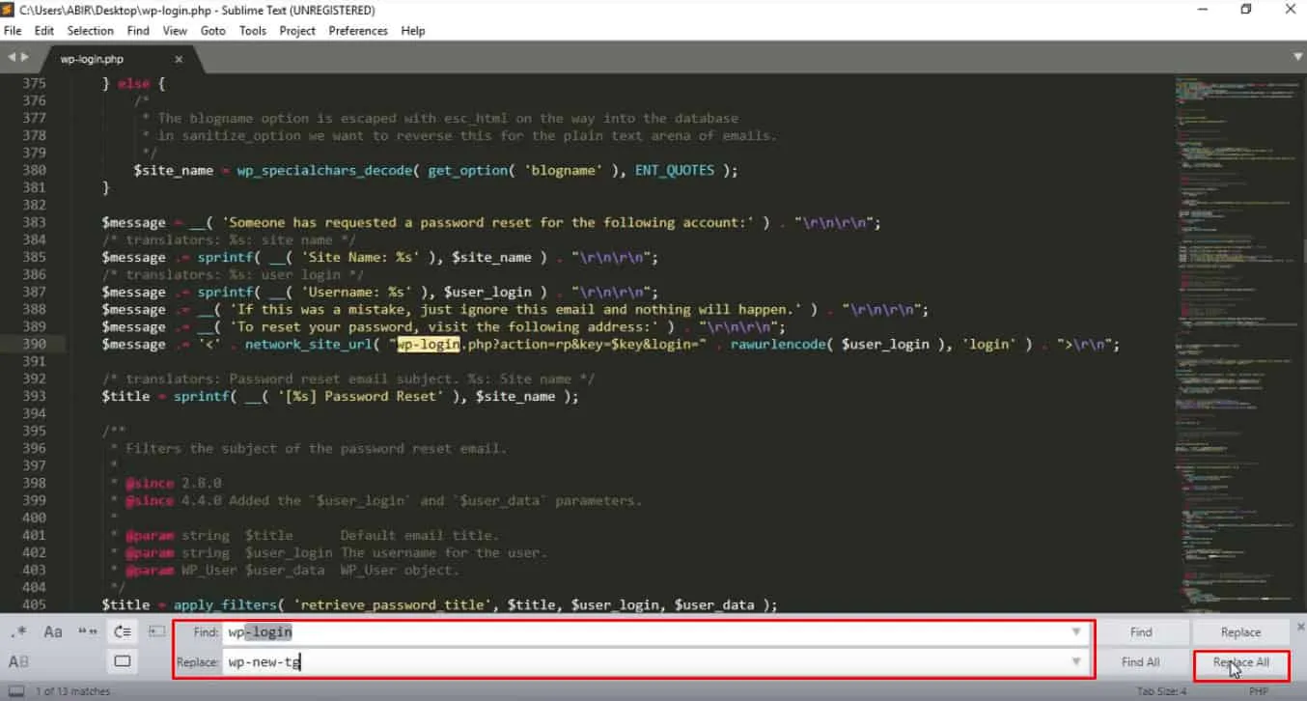Open tab list dropdown arrow at top right

[x=1296, y=58]
